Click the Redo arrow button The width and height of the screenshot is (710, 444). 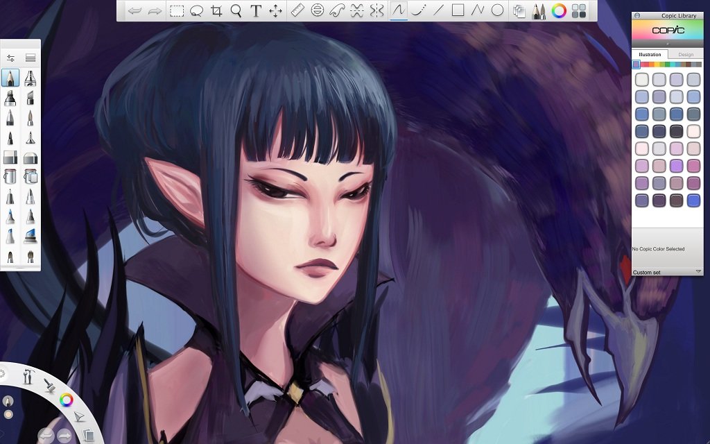(x=155, y=11)
